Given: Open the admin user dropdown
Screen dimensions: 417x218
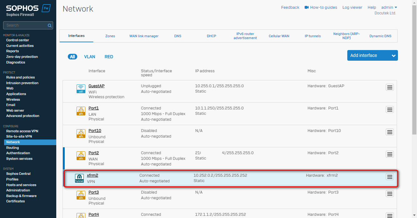Looking at the screenshot, I should pos(389,7).
